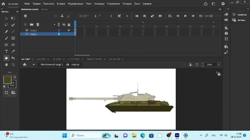Click the layer parenting view icon
Viewport: 250px width, 140px height.
62,16
